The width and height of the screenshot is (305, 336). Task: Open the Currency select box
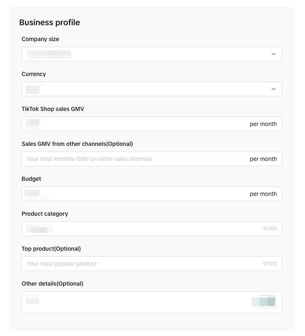[147, 89]
